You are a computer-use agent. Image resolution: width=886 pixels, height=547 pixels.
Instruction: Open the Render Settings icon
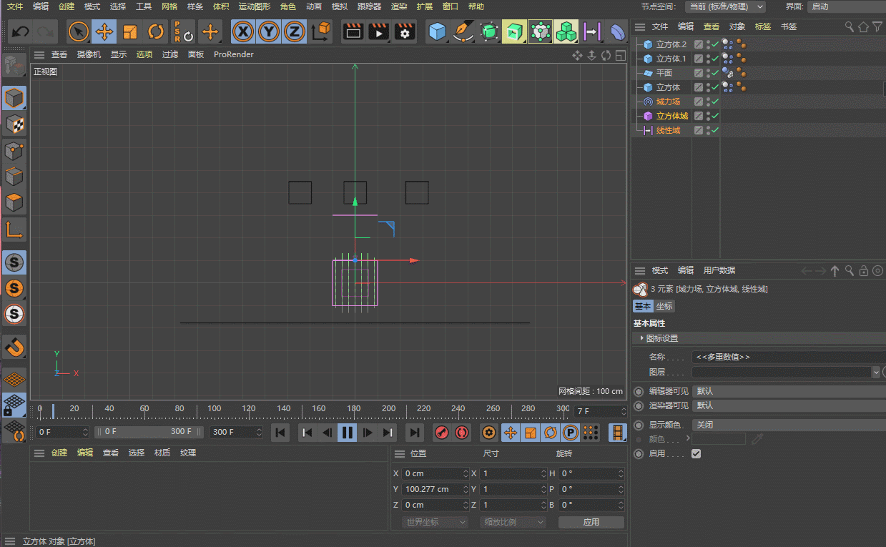(x=405, y=32)
